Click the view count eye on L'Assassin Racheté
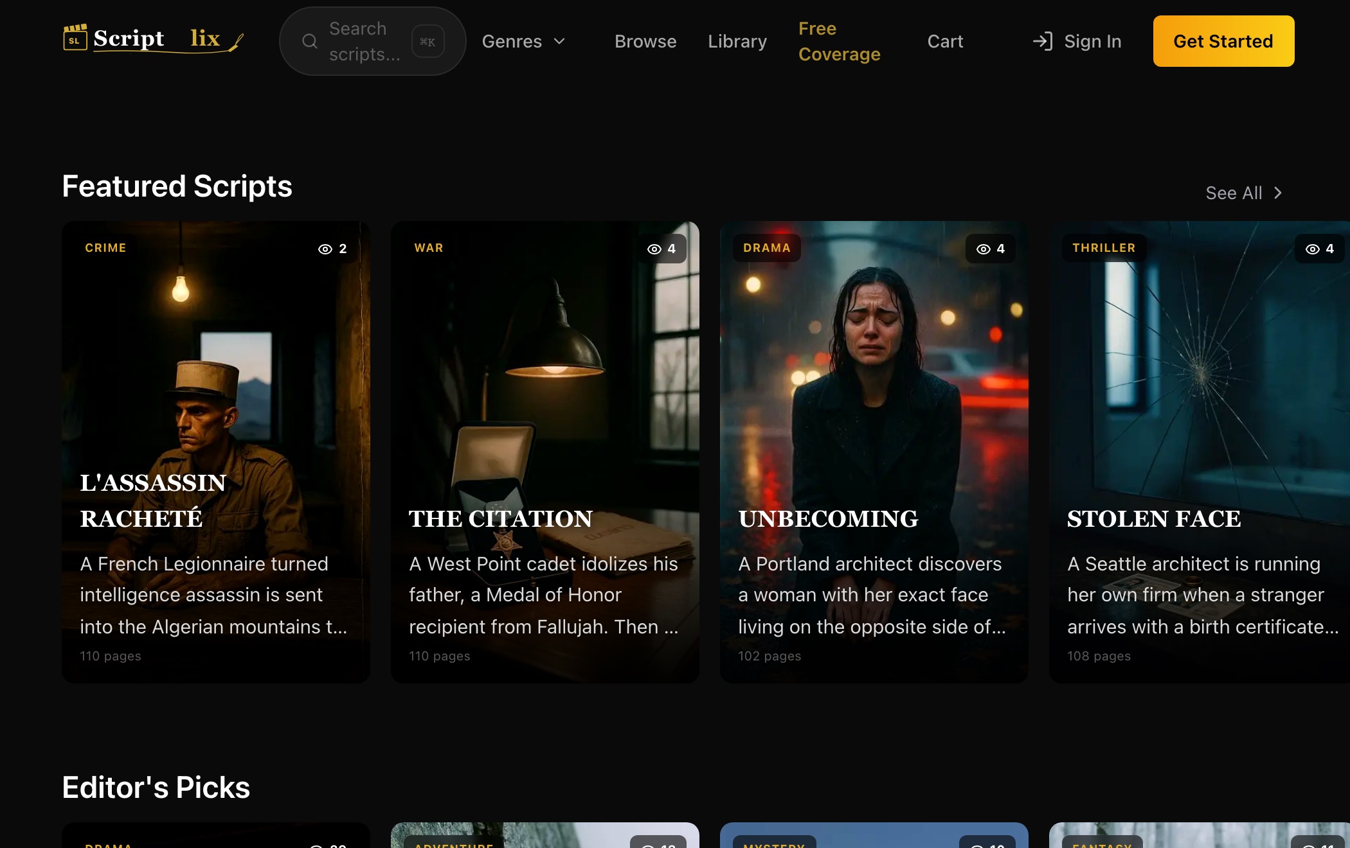The height and width of the screenshot is (848, 1350). [x=325, y=249]
